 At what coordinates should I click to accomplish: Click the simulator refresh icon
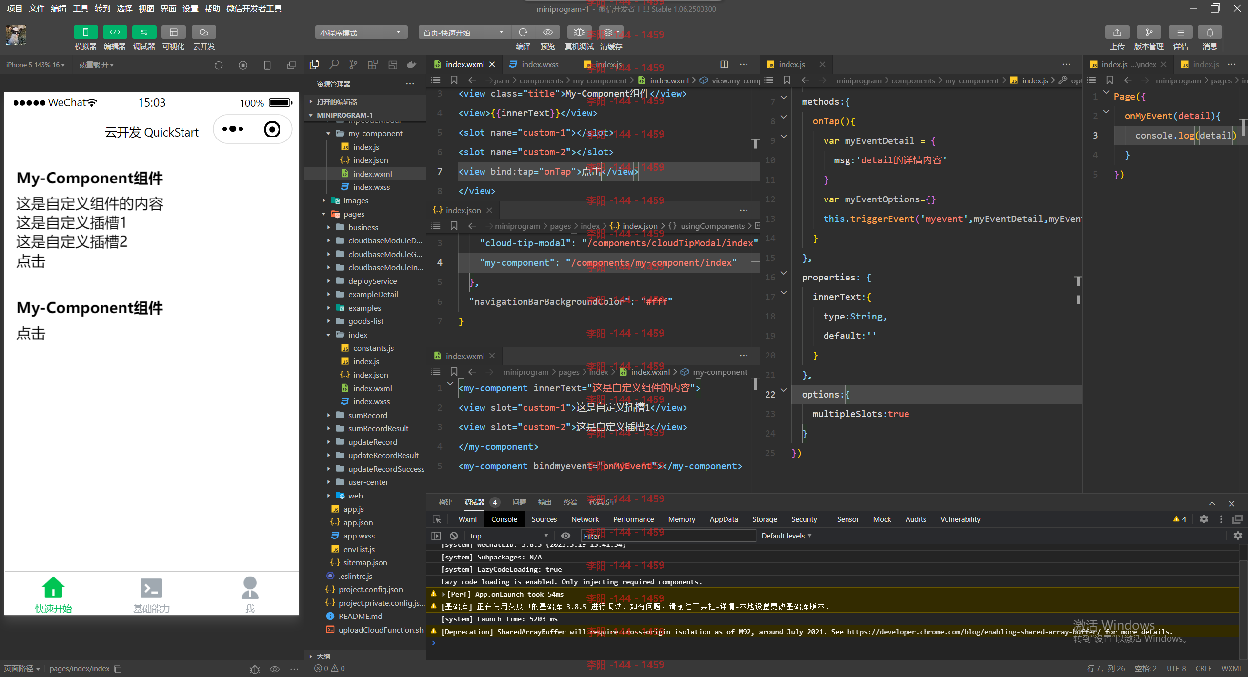tap(219, 65)
